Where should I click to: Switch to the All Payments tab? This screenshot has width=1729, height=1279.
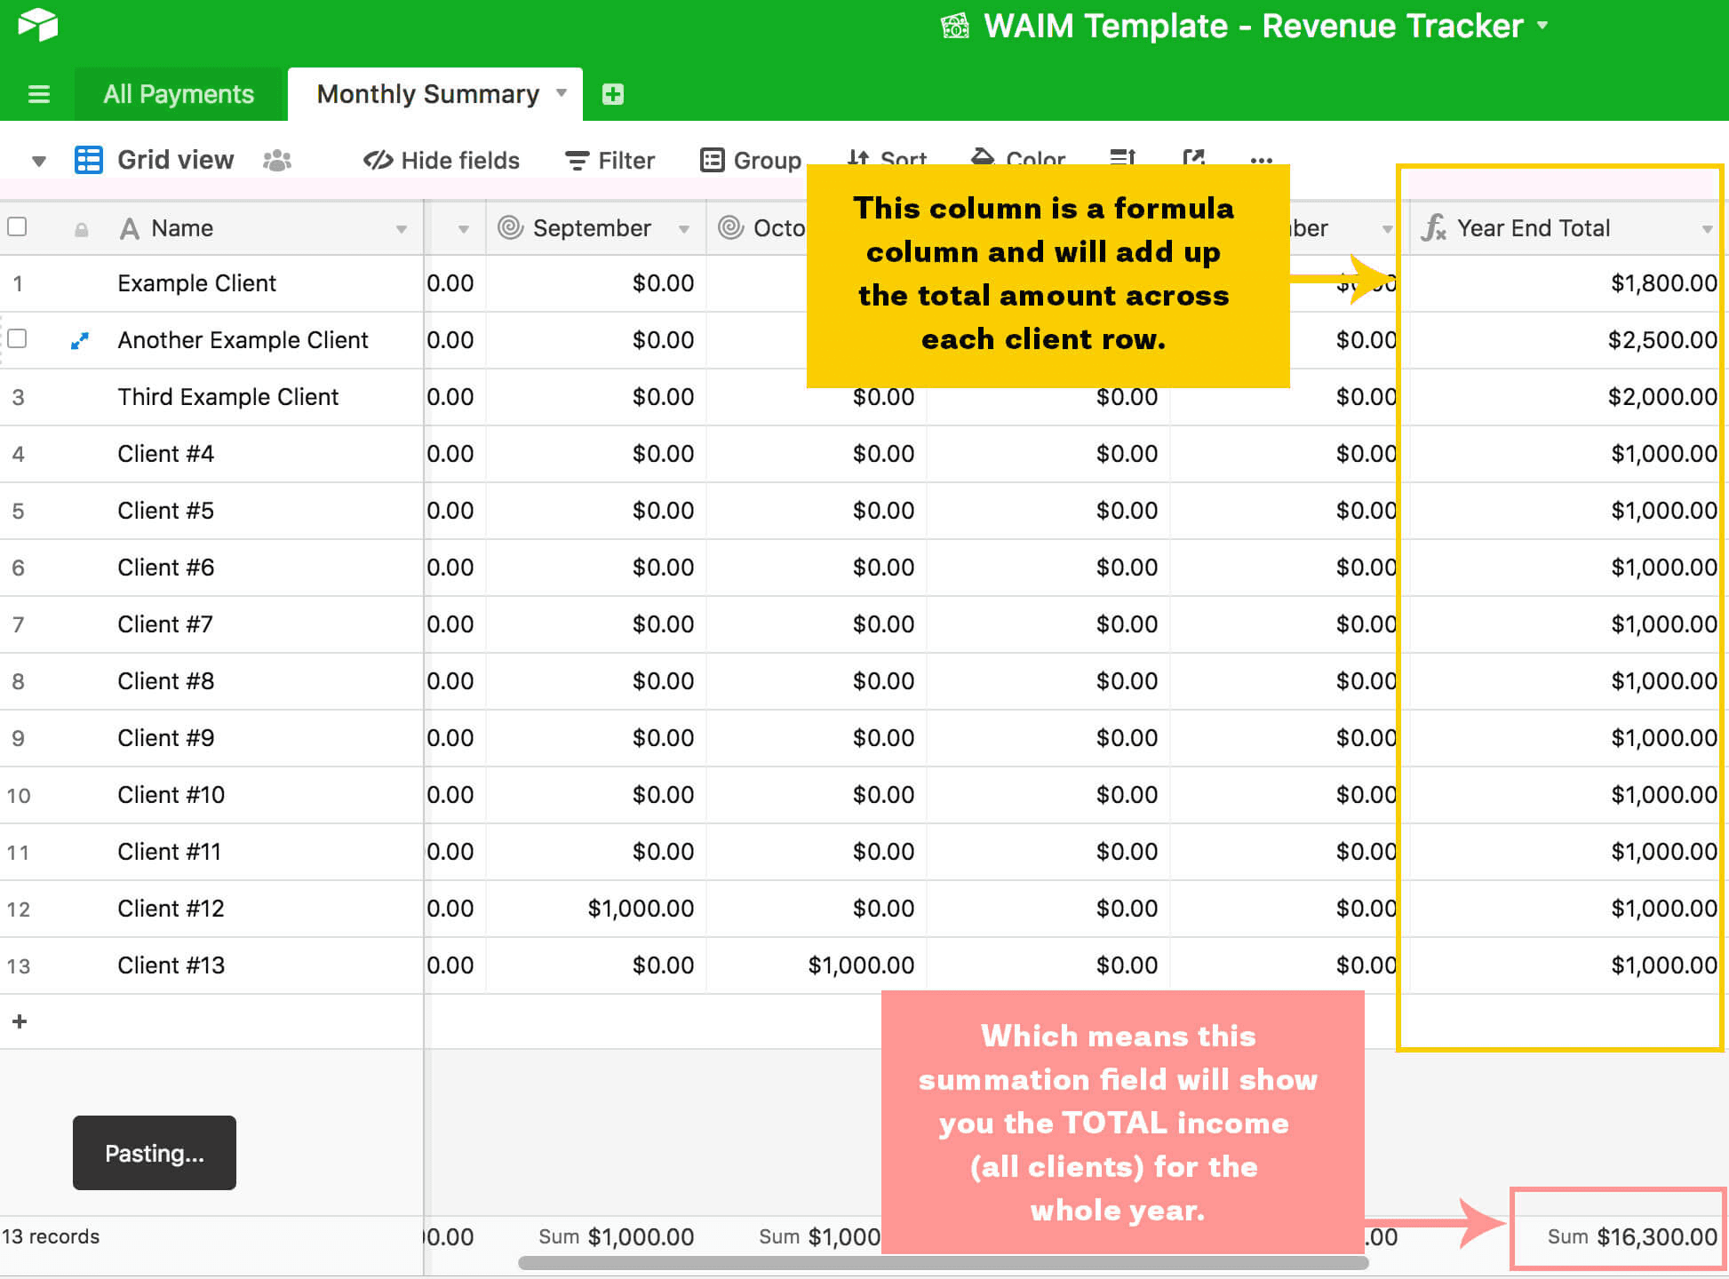click(179, 94)
